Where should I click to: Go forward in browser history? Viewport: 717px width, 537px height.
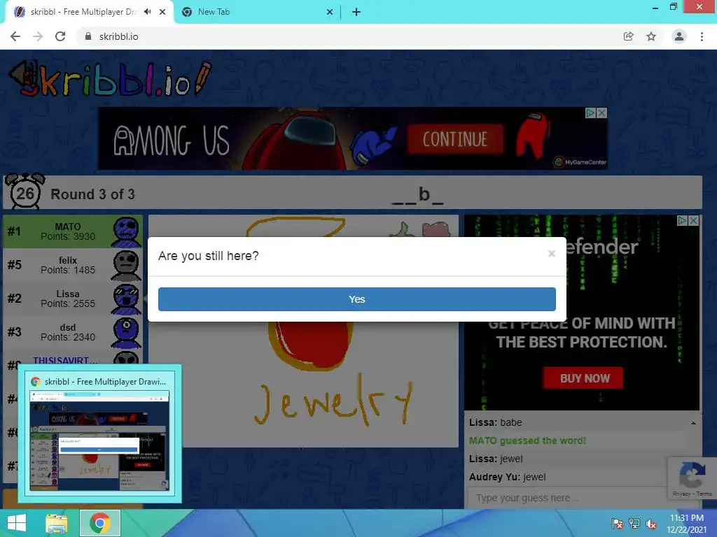(x=38, y=36)
